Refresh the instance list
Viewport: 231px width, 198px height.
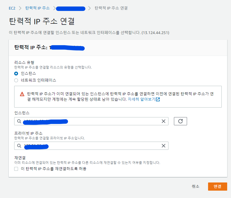180,121
